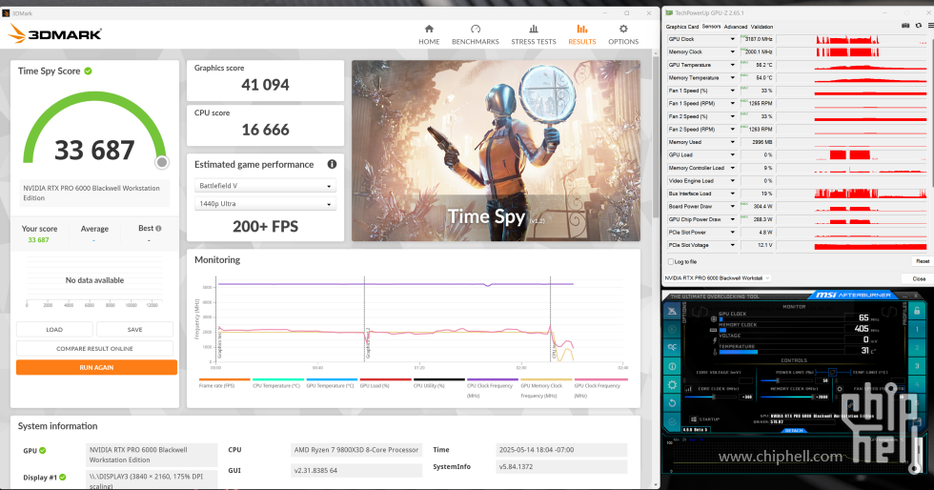Click the MSI dragon logo button in Afterburner
This screenshot has height=490, width=934.
[672, 311]
